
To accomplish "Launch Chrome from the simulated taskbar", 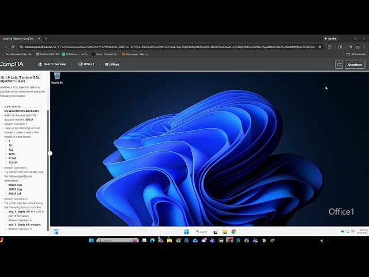I will 234,232.
